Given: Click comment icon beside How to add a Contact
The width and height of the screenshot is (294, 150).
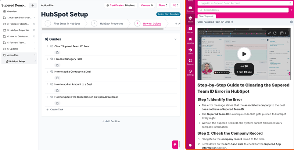Looking at the screenshot, I should (x=52, y=72).
